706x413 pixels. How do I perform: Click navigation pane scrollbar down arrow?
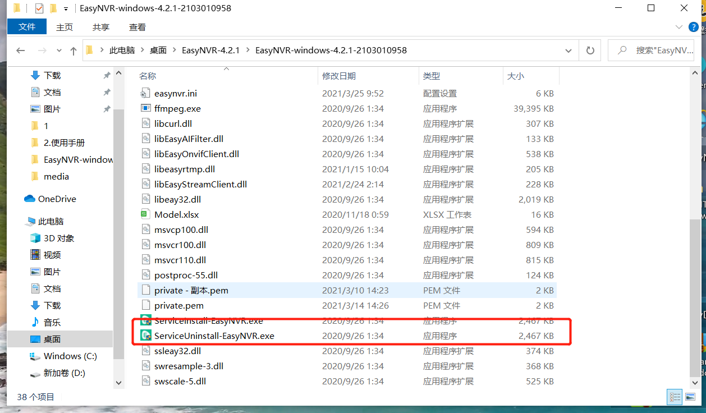tap(118, 382)
